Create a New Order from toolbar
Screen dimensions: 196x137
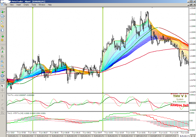tap(2, 36)
